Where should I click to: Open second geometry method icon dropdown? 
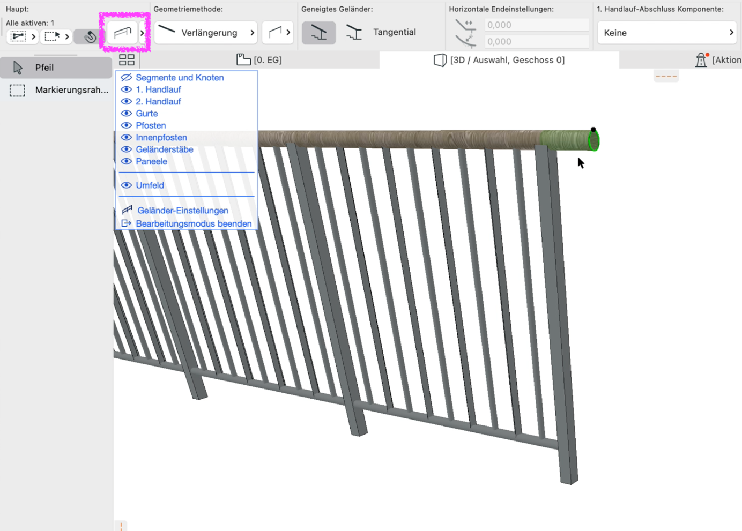(x=278, y=33)
